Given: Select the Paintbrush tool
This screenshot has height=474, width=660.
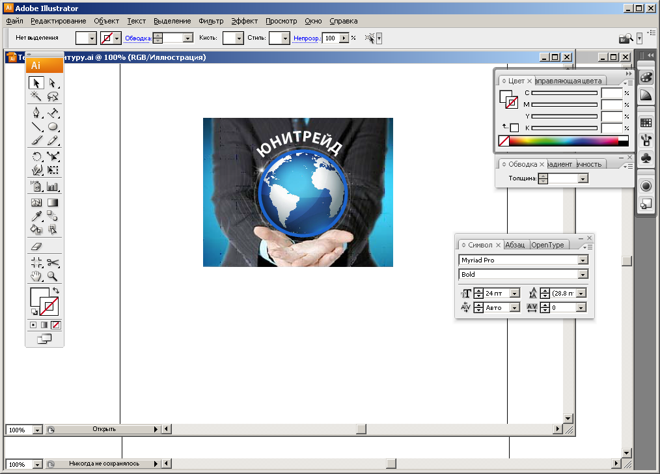Looking at the screenshot, I should [x=36, y=141].
